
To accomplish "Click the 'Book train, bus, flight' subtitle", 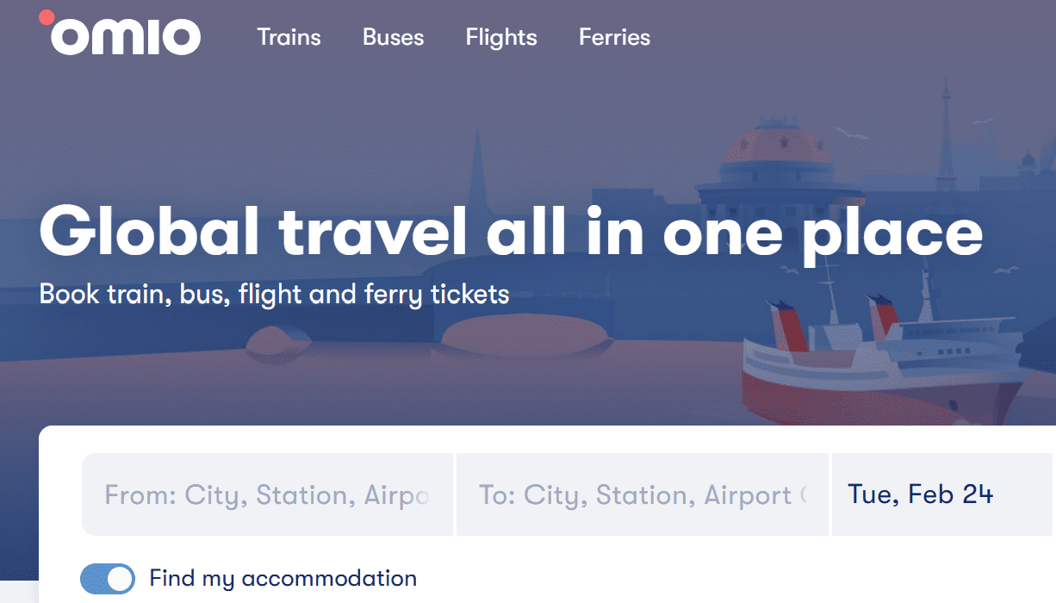I will [x=274, y=295].
